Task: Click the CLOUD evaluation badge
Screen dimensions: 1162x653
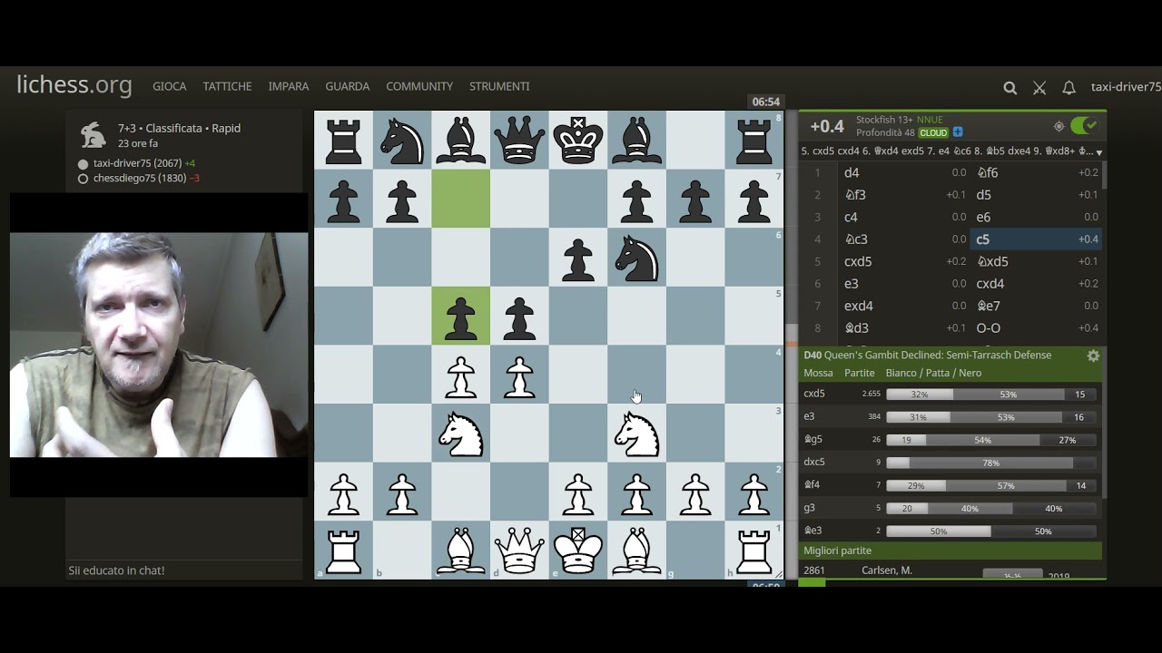Action: coord(933,132)
